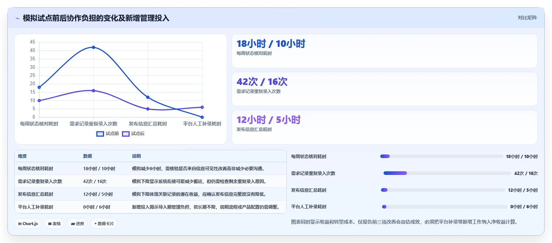
Task: Click progress value 0小时 / 6小时
Action: pos(524,207)
